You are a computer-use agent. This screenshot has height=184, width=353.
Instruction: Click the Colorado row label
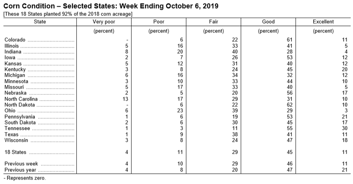click(x=15, y=40)
